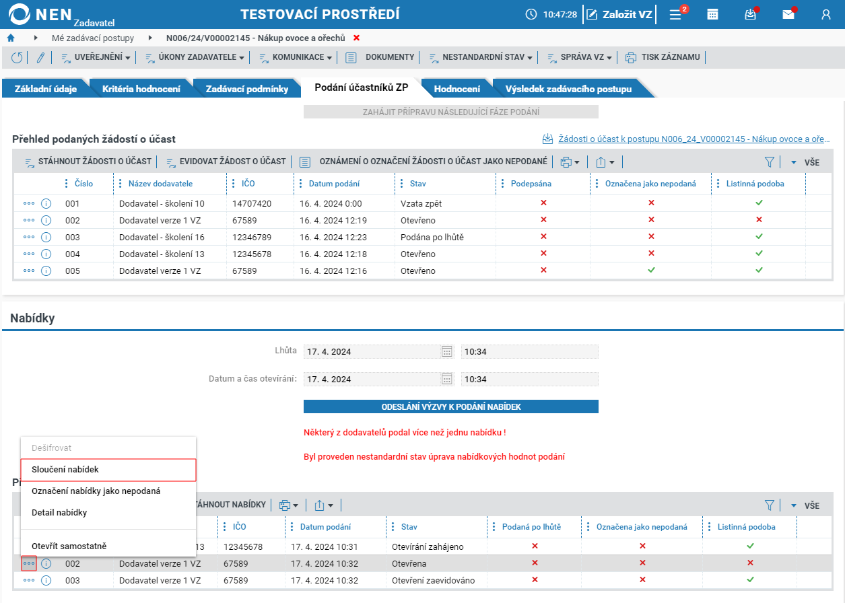
Task: Close the N006/24/V00002145 breadcrumb with red X
Action: click(356, 38)
